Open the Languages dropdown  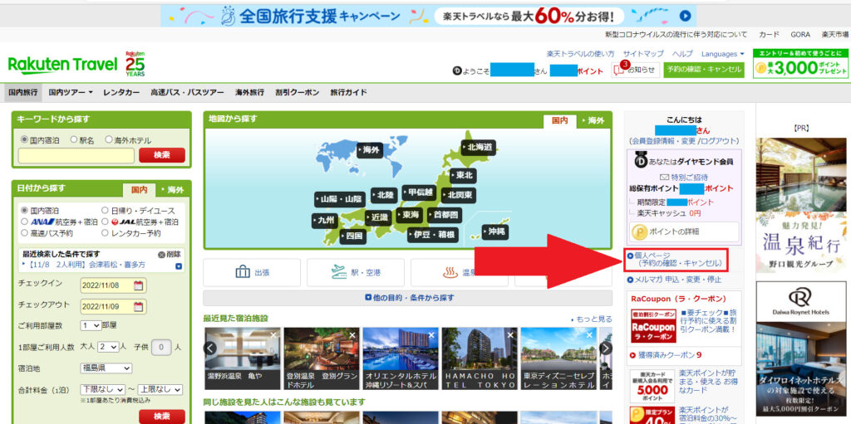coord(723,54)
